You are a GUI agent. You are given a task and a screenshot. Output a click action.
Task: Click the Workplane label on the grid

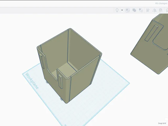click(x=32, y=81)
